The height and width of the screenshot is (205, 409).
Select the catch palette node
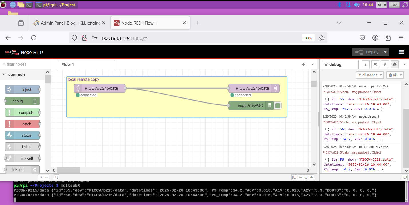coord(22,124)
